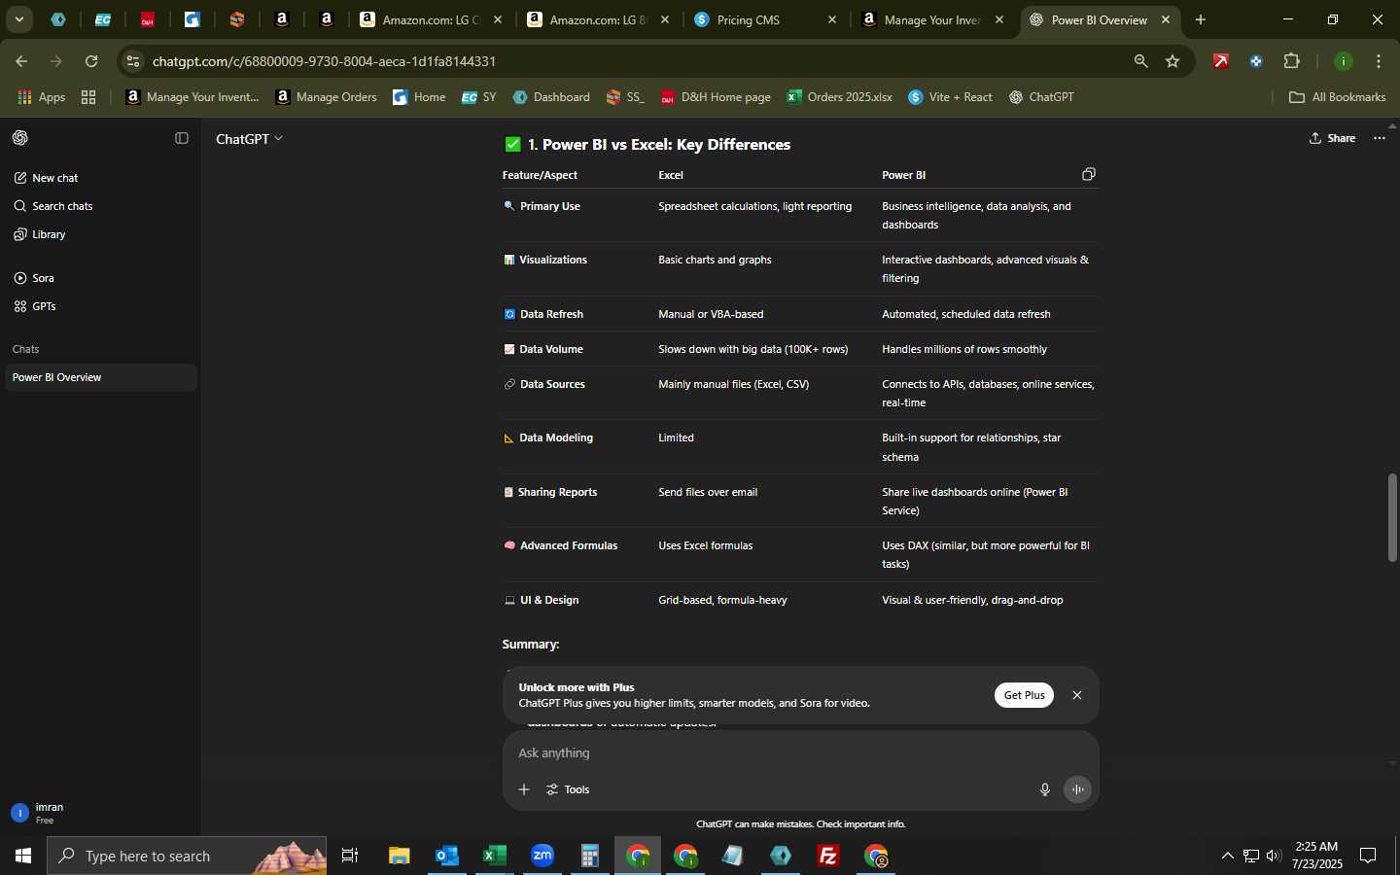Switch to the Amazon.com: LG C tab

coord(432,19)
